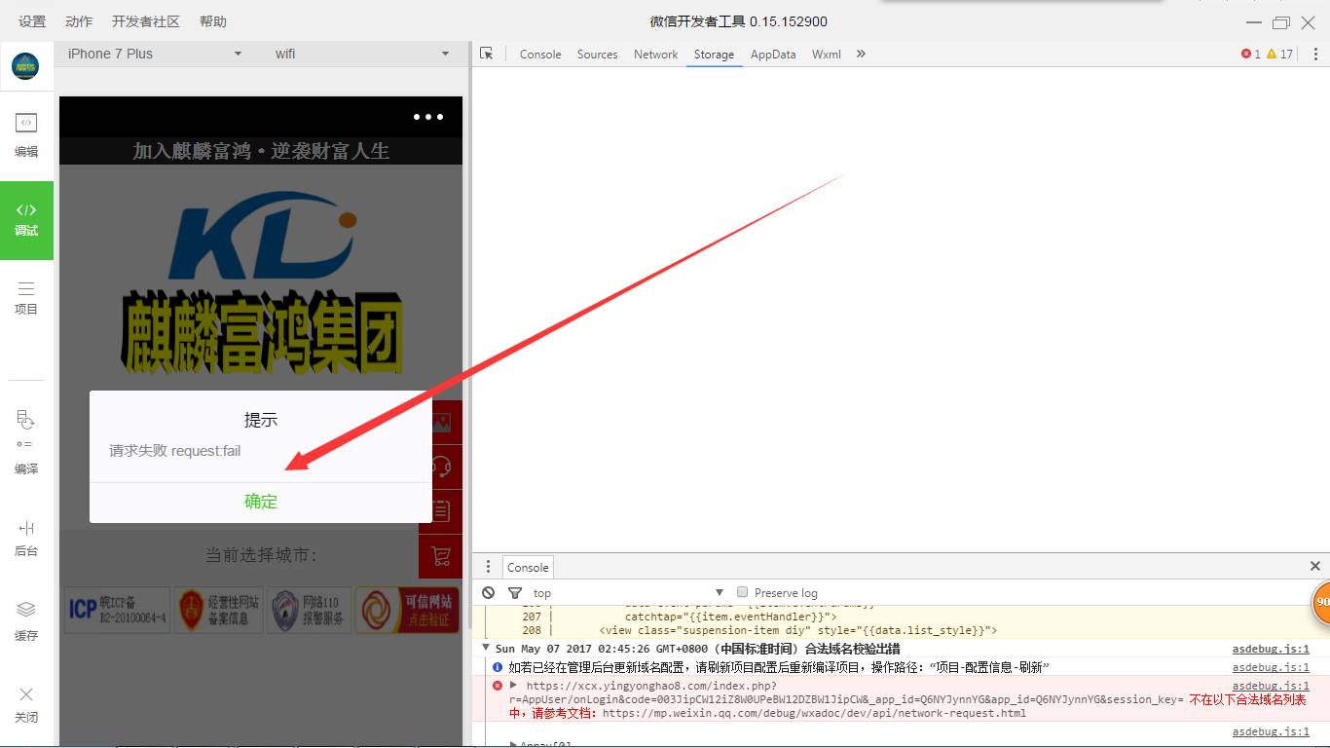Confirm the dialog with 确定
The height and width of the screenshot is (748, 1330).
tap(261, 502)
